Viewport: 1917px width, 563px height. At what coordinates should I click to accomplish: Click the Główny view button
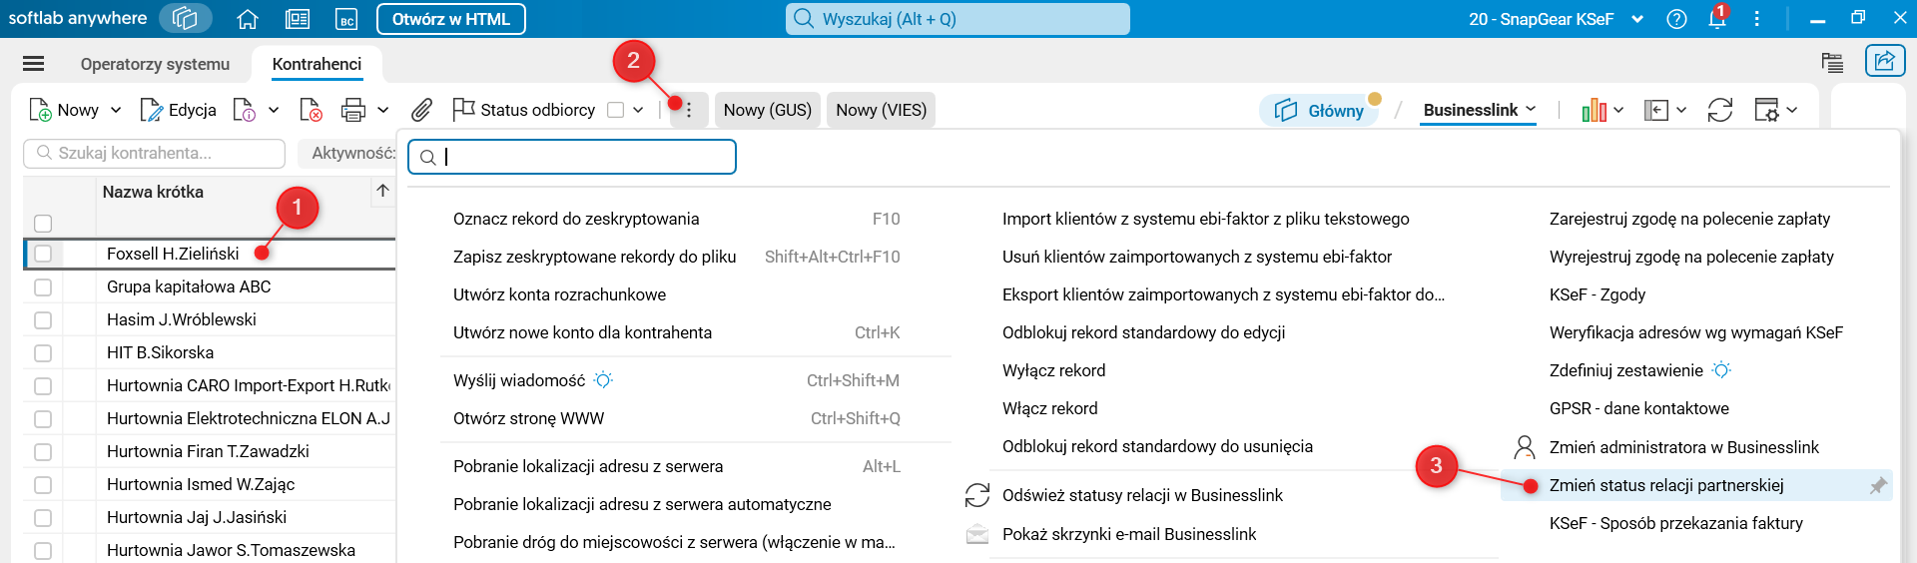[1321, 111]
